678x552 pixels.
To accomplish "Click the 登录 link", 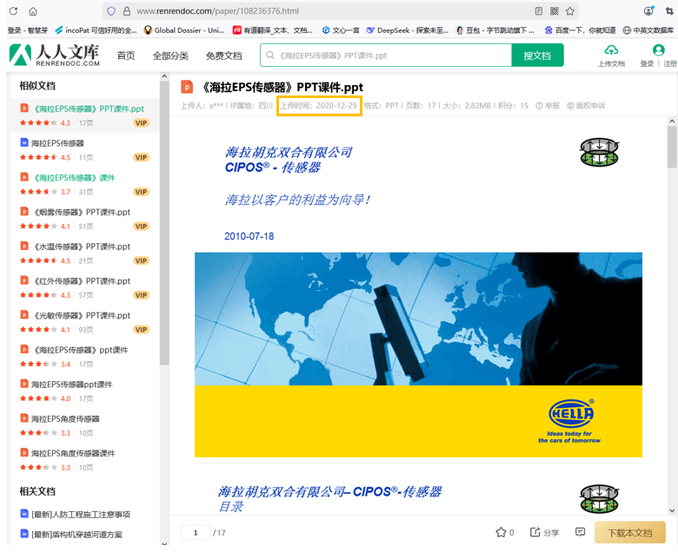I will pyautogui.click(x=647, y=64).
